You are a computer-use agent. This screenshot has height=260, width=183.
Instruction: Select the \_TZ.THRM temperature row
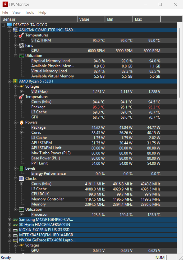(104, 40)
